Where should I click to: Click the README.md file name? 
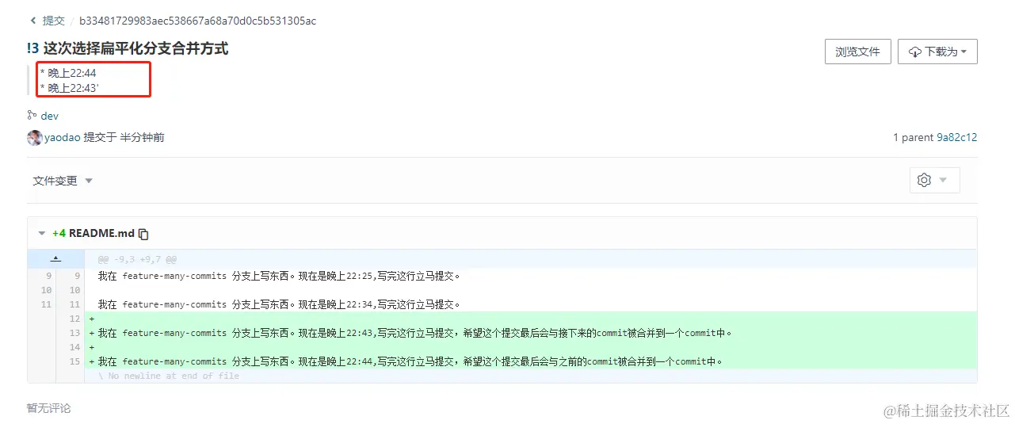coord(102,233)
